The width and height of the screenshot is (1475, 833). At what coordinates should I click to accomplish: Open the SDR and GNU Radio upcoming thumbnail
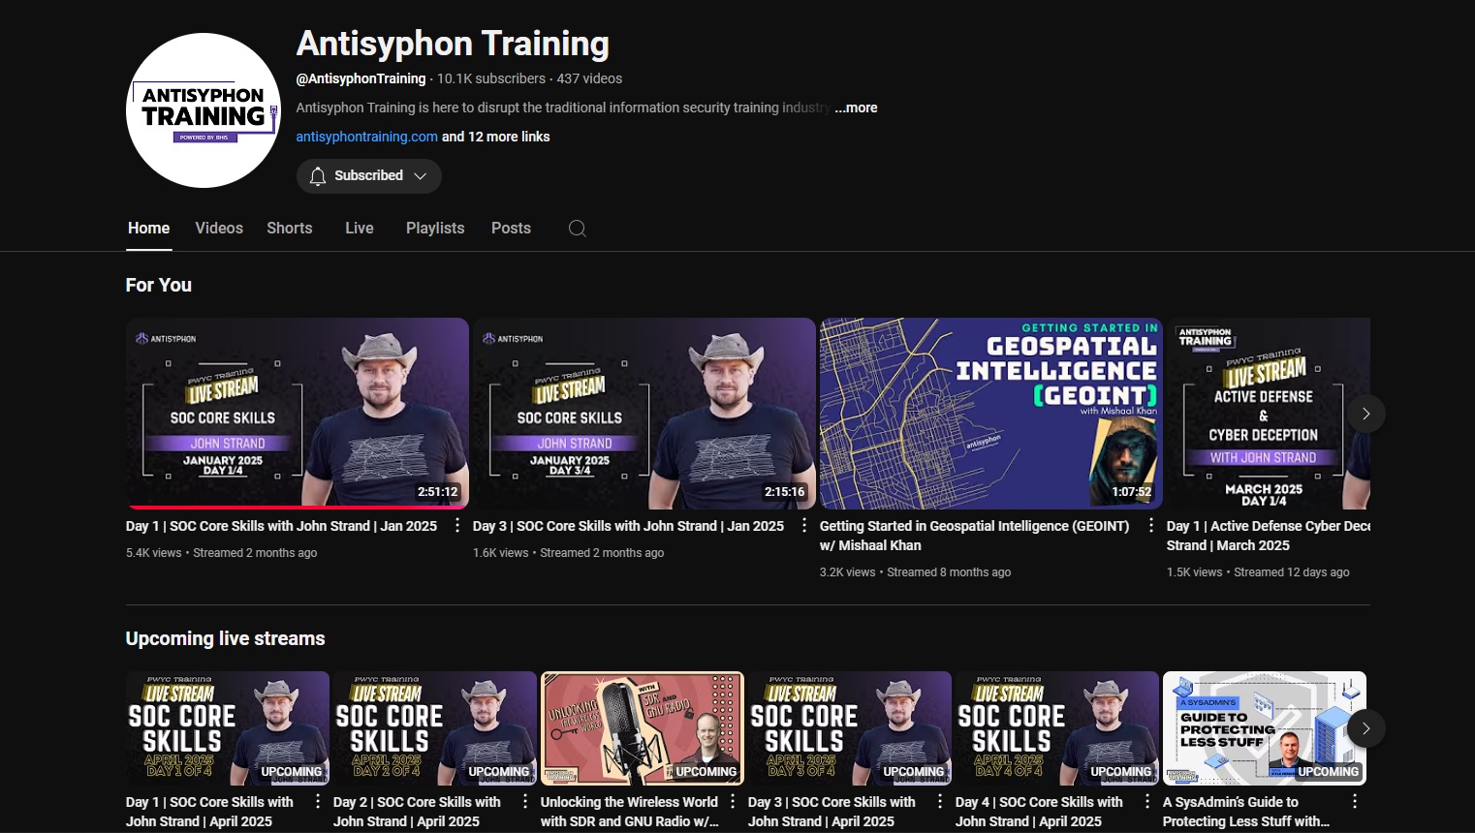(x=643, y=728)
